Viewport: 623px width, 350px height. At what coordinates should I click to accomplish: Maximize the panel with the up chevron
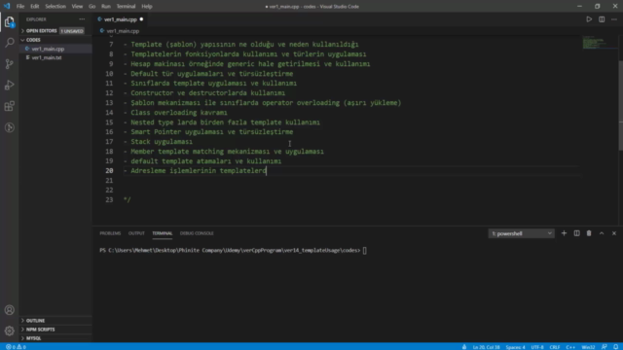point(602,233)
